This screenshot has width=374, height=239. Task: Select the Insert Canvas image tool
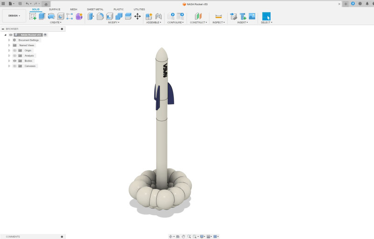pyautogui.click(x=252, y=16)
